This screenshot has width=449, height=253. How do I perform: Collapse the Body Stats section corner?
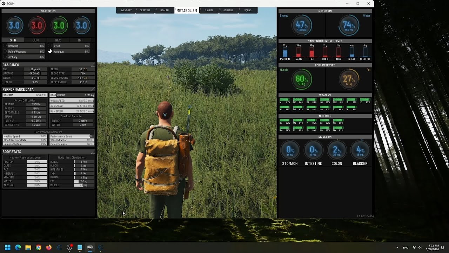[x=93, y=151]
